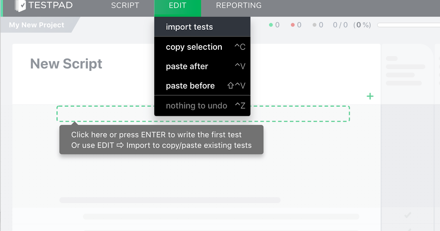Click the progress bar at top right
440x231 pixels.
point(411,25)
